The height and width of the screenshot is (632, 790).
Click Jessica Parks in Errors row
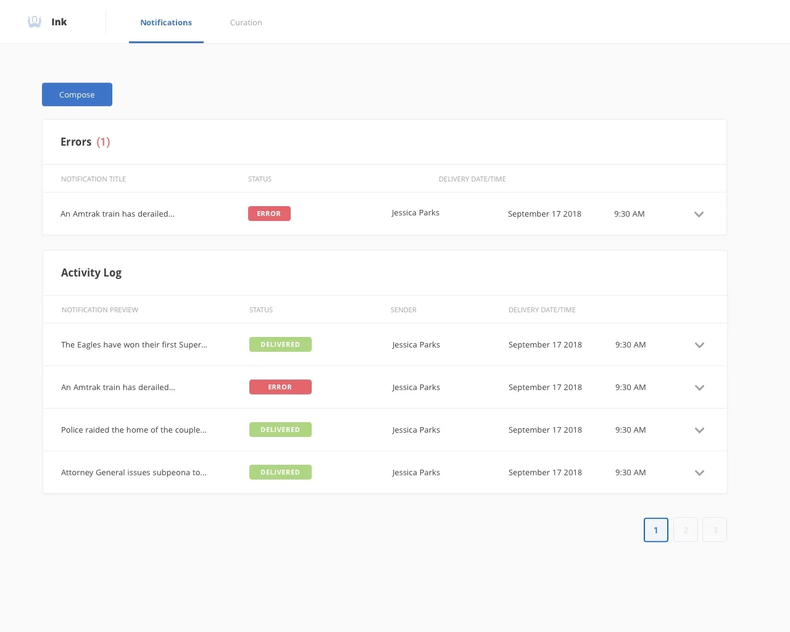415,212
